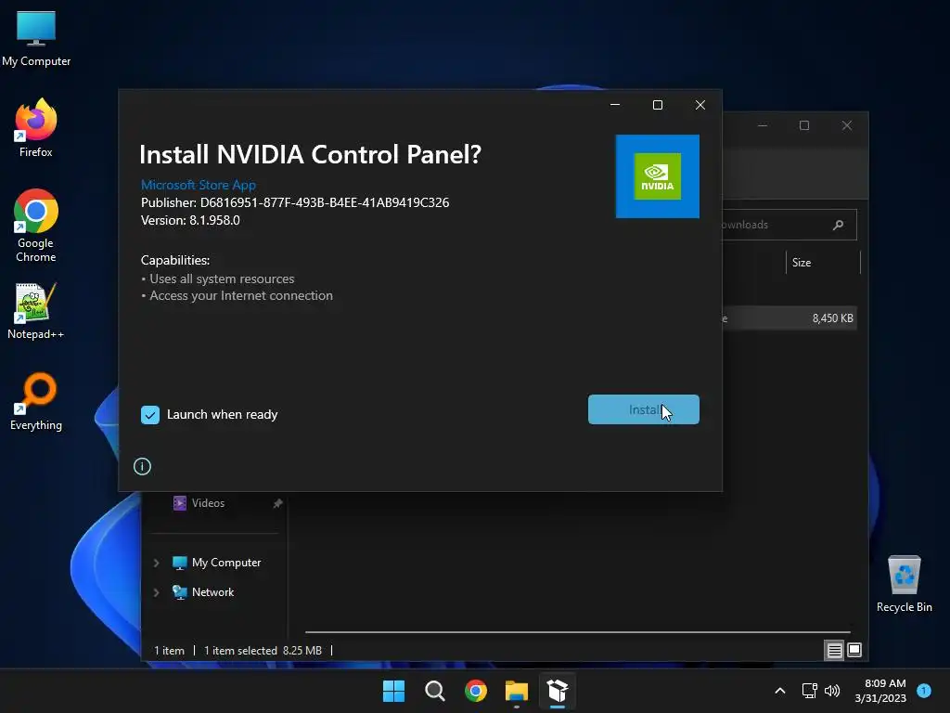Open the Everything search desktop shortcut

[x=36, y=402]
